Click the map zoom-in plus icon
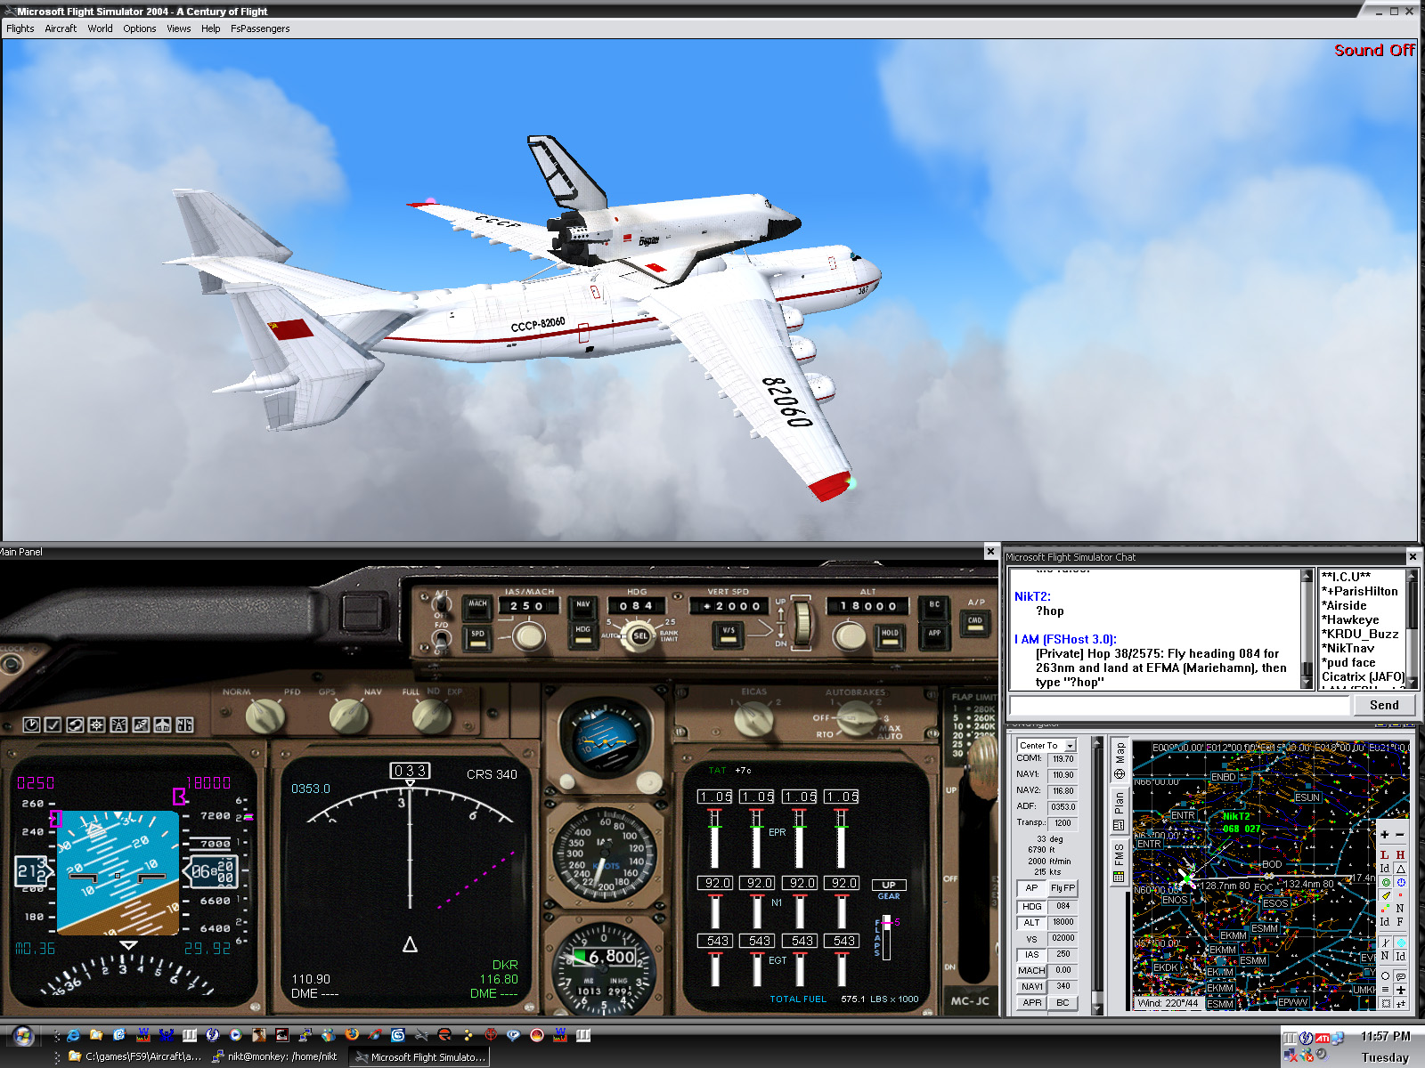This screenshot has width=1425, height=1068. click(1385, 835)
